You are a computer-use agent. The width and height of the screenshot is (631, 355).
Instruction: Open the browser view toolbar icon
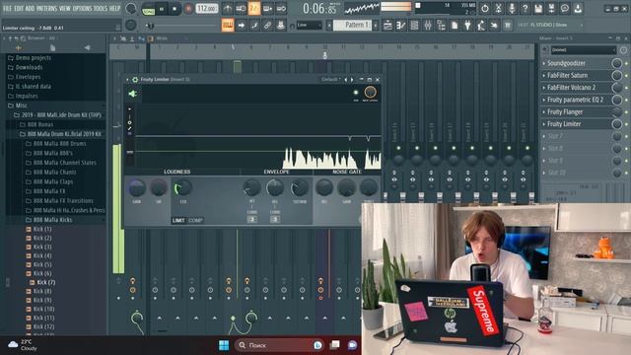pos(441,26)
